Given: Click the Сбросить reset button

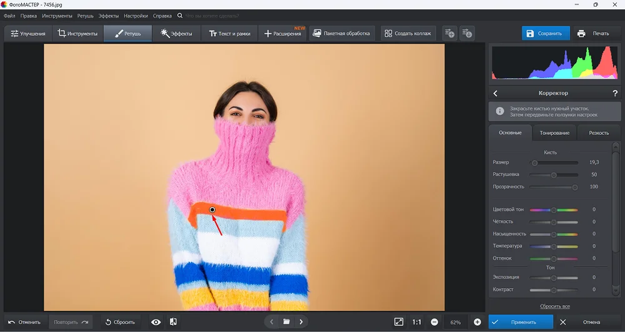Looking at the screenshot, I should click(120, 322).
